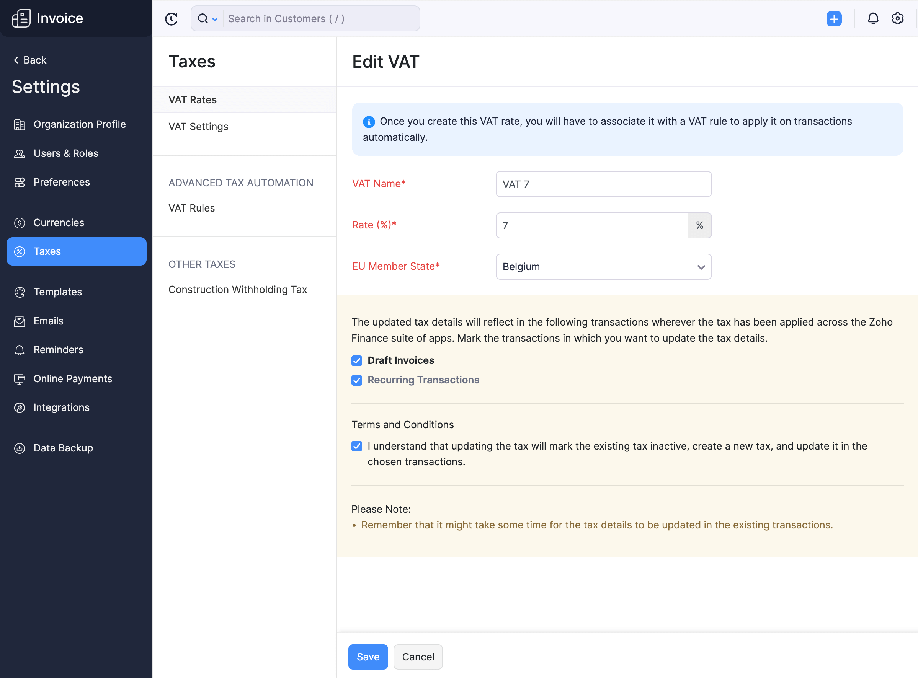Viewport: 918px width, 678px height.
Task: Click the info icon in the banner
Action: click(369, 122)
